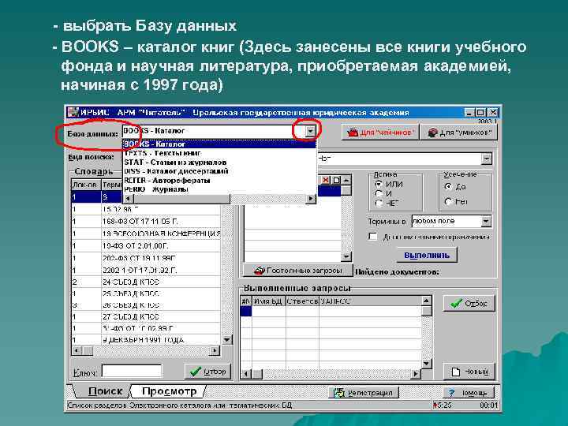Viewport: 568px width, 426px height.
Task: Click the Отбор button beside Ключ field
Action: (208, 372)
